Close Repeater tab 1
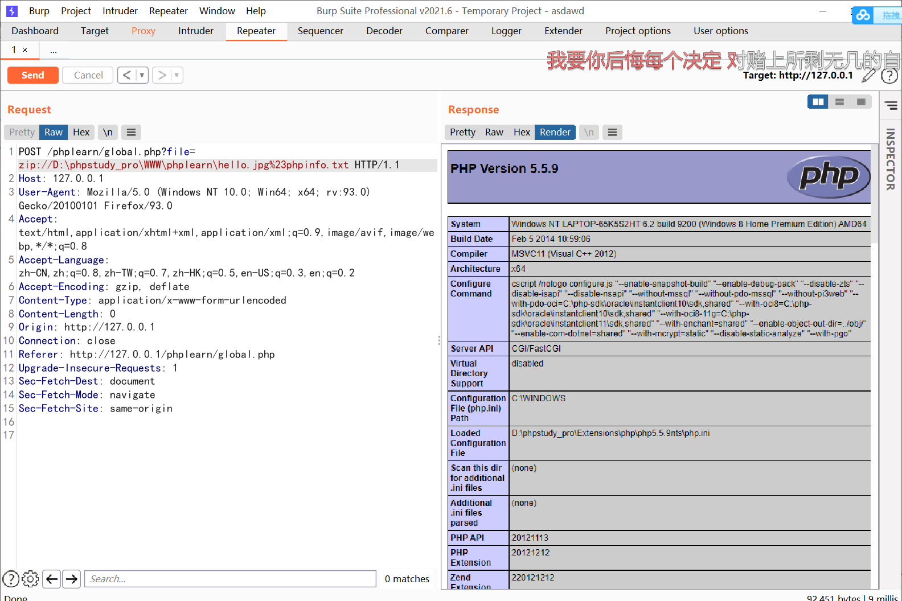The height and width of the screenshot is (601, 902). pyautogui.click(x=25, y=50)
